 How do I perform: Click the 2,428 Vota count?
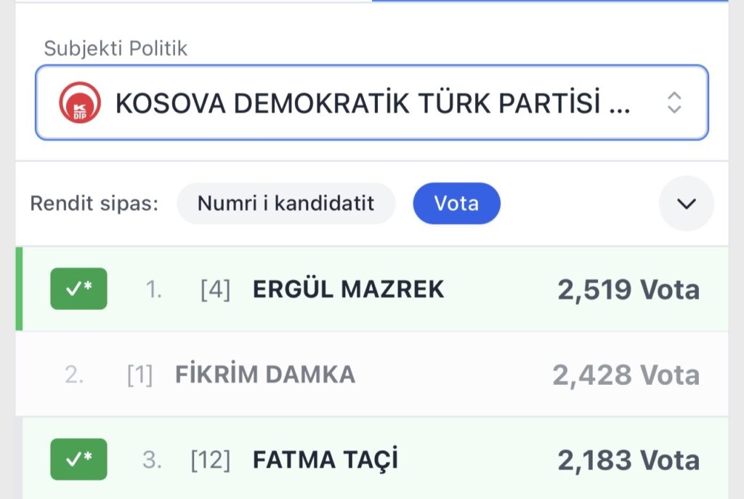point(626,375)
